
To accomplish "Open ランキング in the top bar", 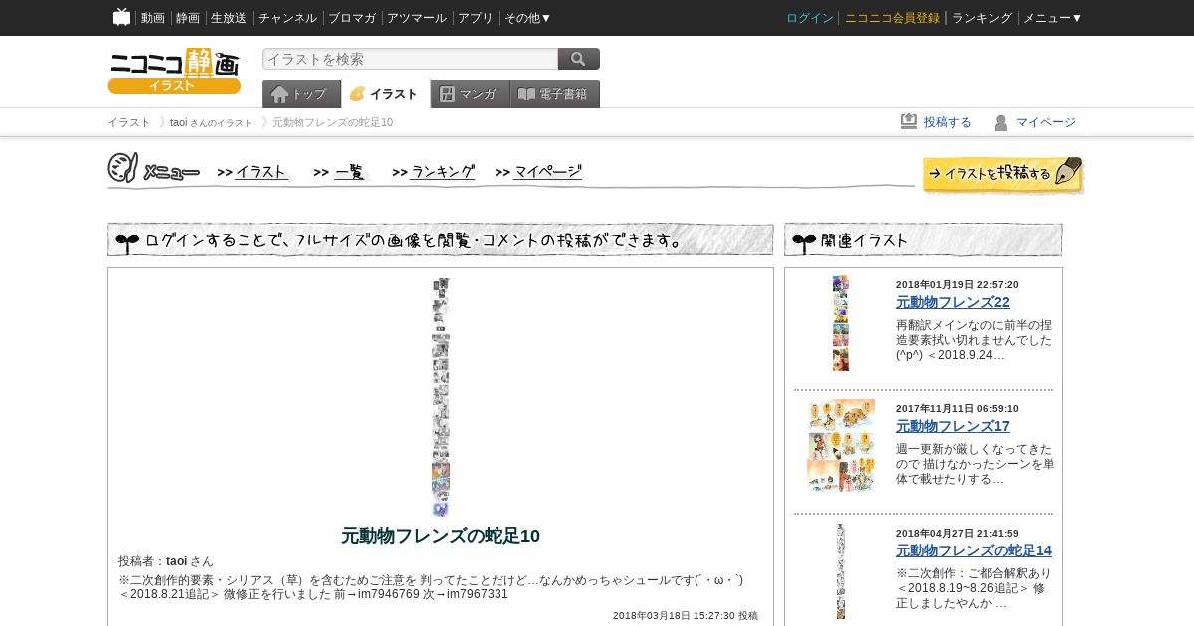I will (982, 18).
